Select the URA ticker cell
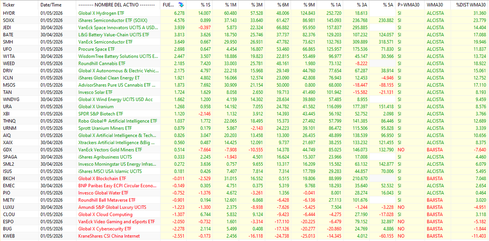The width and height of the screenshot is (489, 241). tap(7, 107)
